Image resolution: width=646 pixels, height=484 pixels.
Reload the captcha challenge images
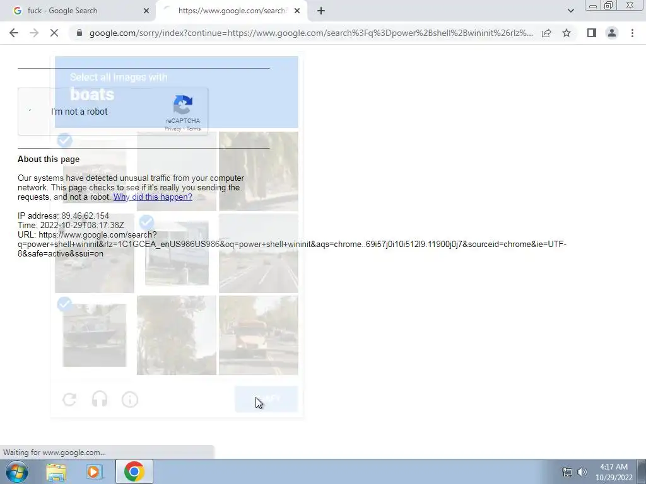(69, 399)
